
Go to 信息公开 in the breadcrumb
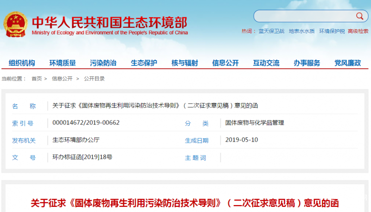62,79
